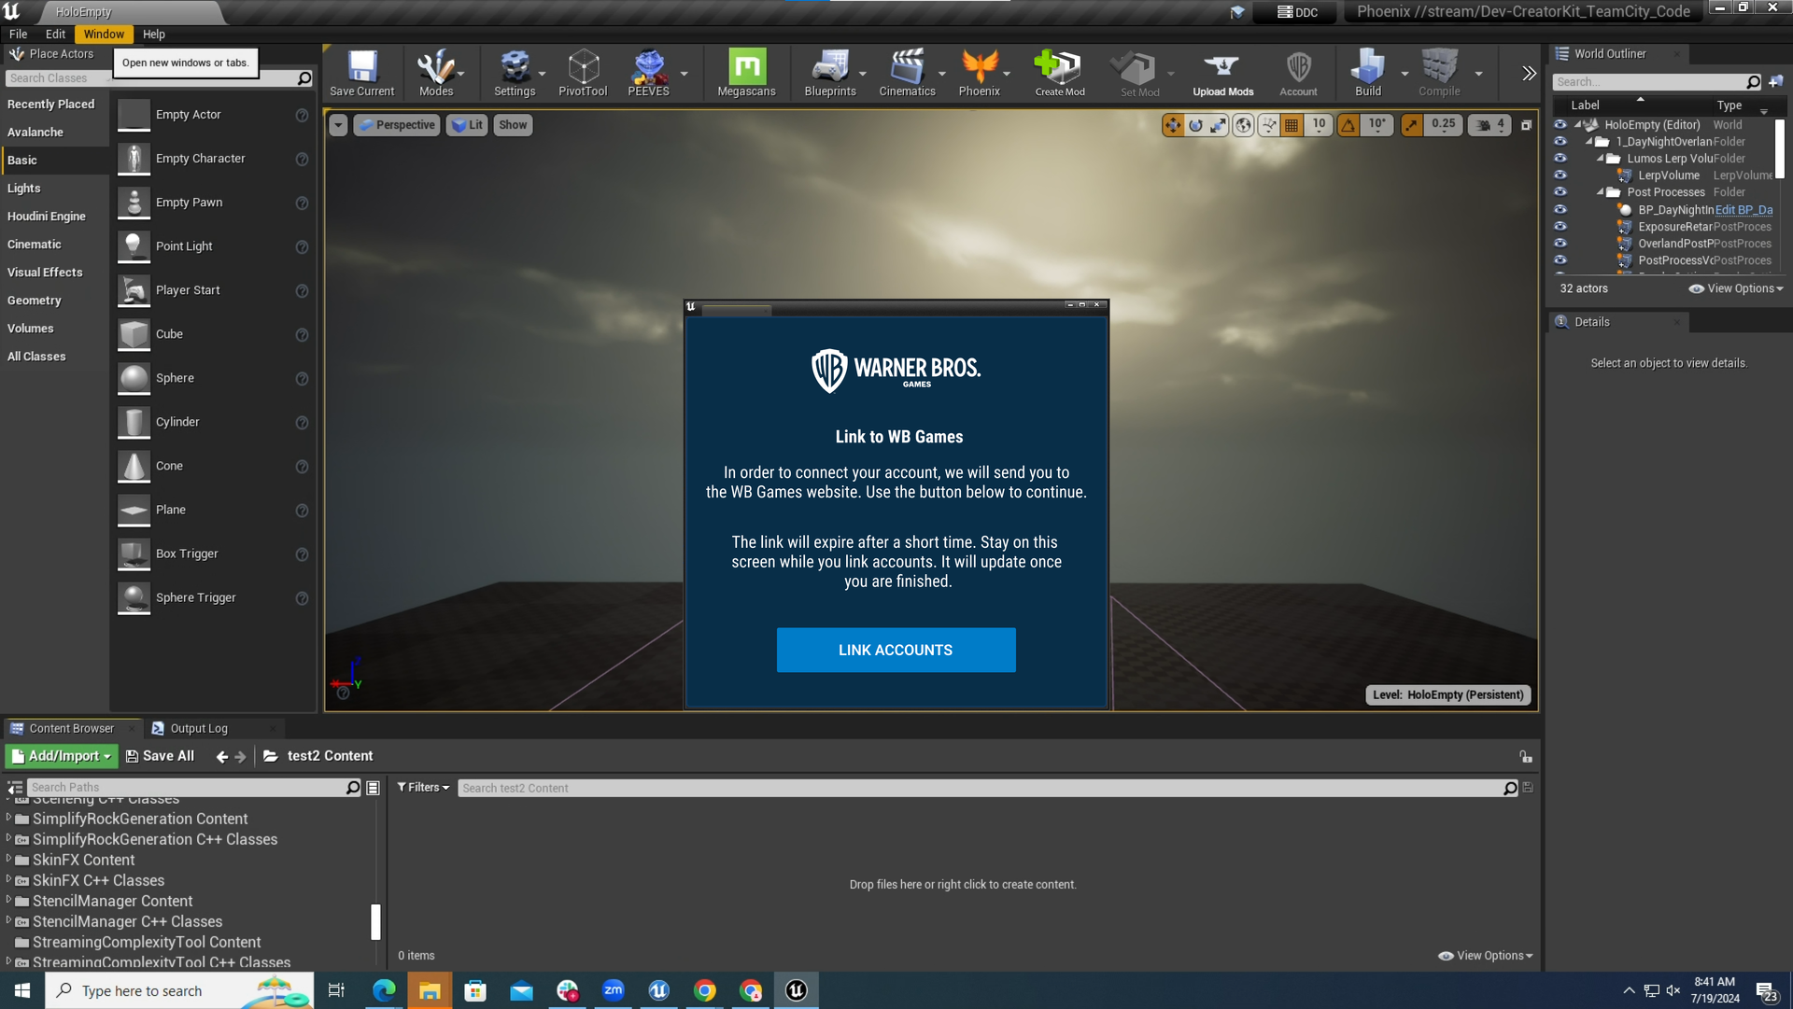Click the Add/Import button
1793x1009 pixels.
coord(62,756)
